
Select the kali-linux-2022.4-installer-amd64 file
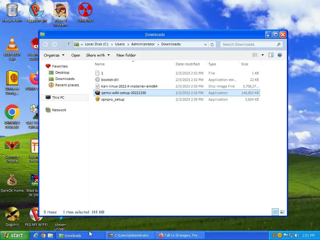pos(177,86)
